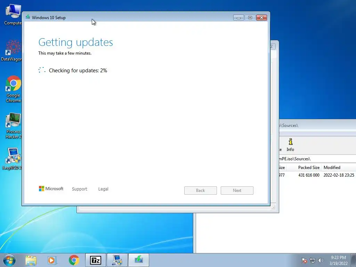Screen dimensions: 356x267
Task: Click the Windows 10 Setup title icon
Action: pos(28,17)
